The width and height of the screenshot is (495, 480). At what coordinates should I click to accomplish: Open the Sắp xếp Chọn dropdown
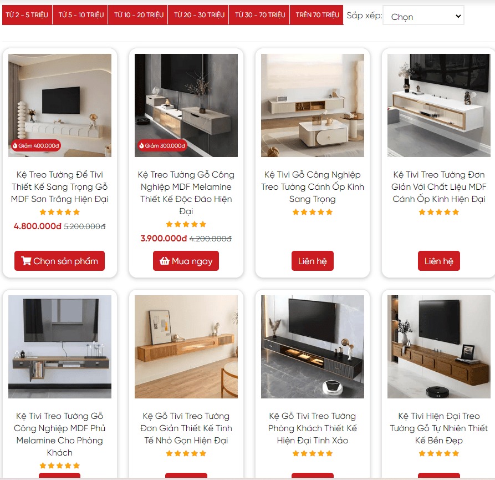[423, 16]
